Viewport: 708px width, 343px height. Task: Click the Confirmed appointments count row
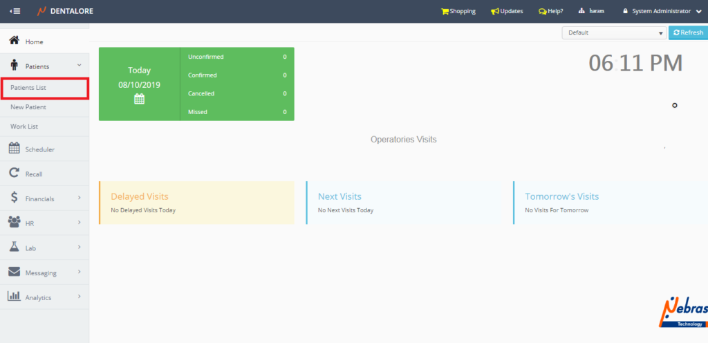coord(236,75)
